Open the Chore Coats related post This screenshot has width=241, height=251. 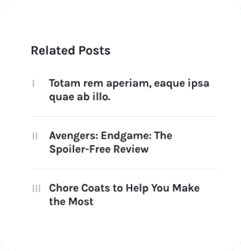tap(124, 195)
